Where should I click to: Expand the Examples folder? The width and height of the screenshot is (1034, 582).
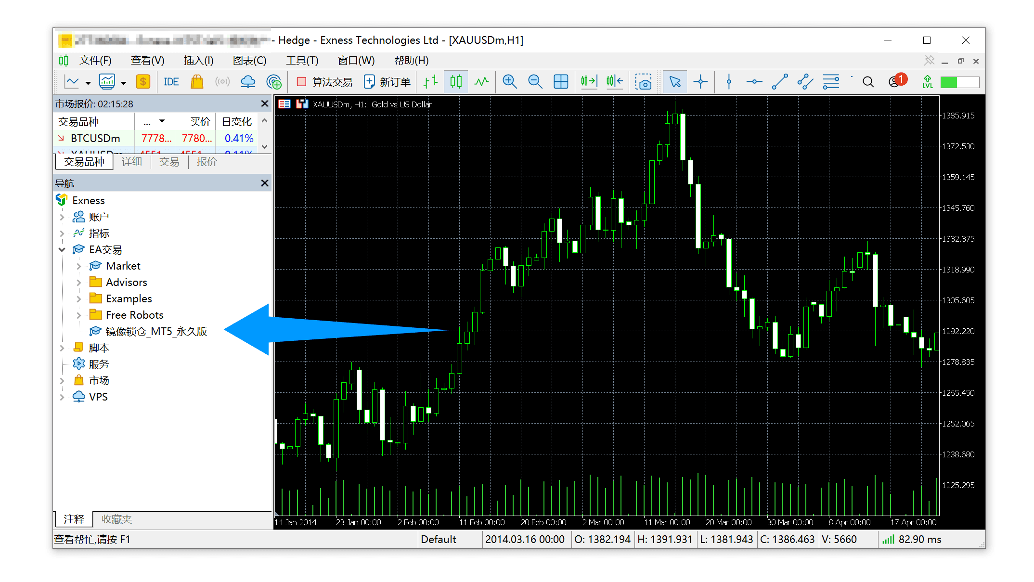coord(78,298)
